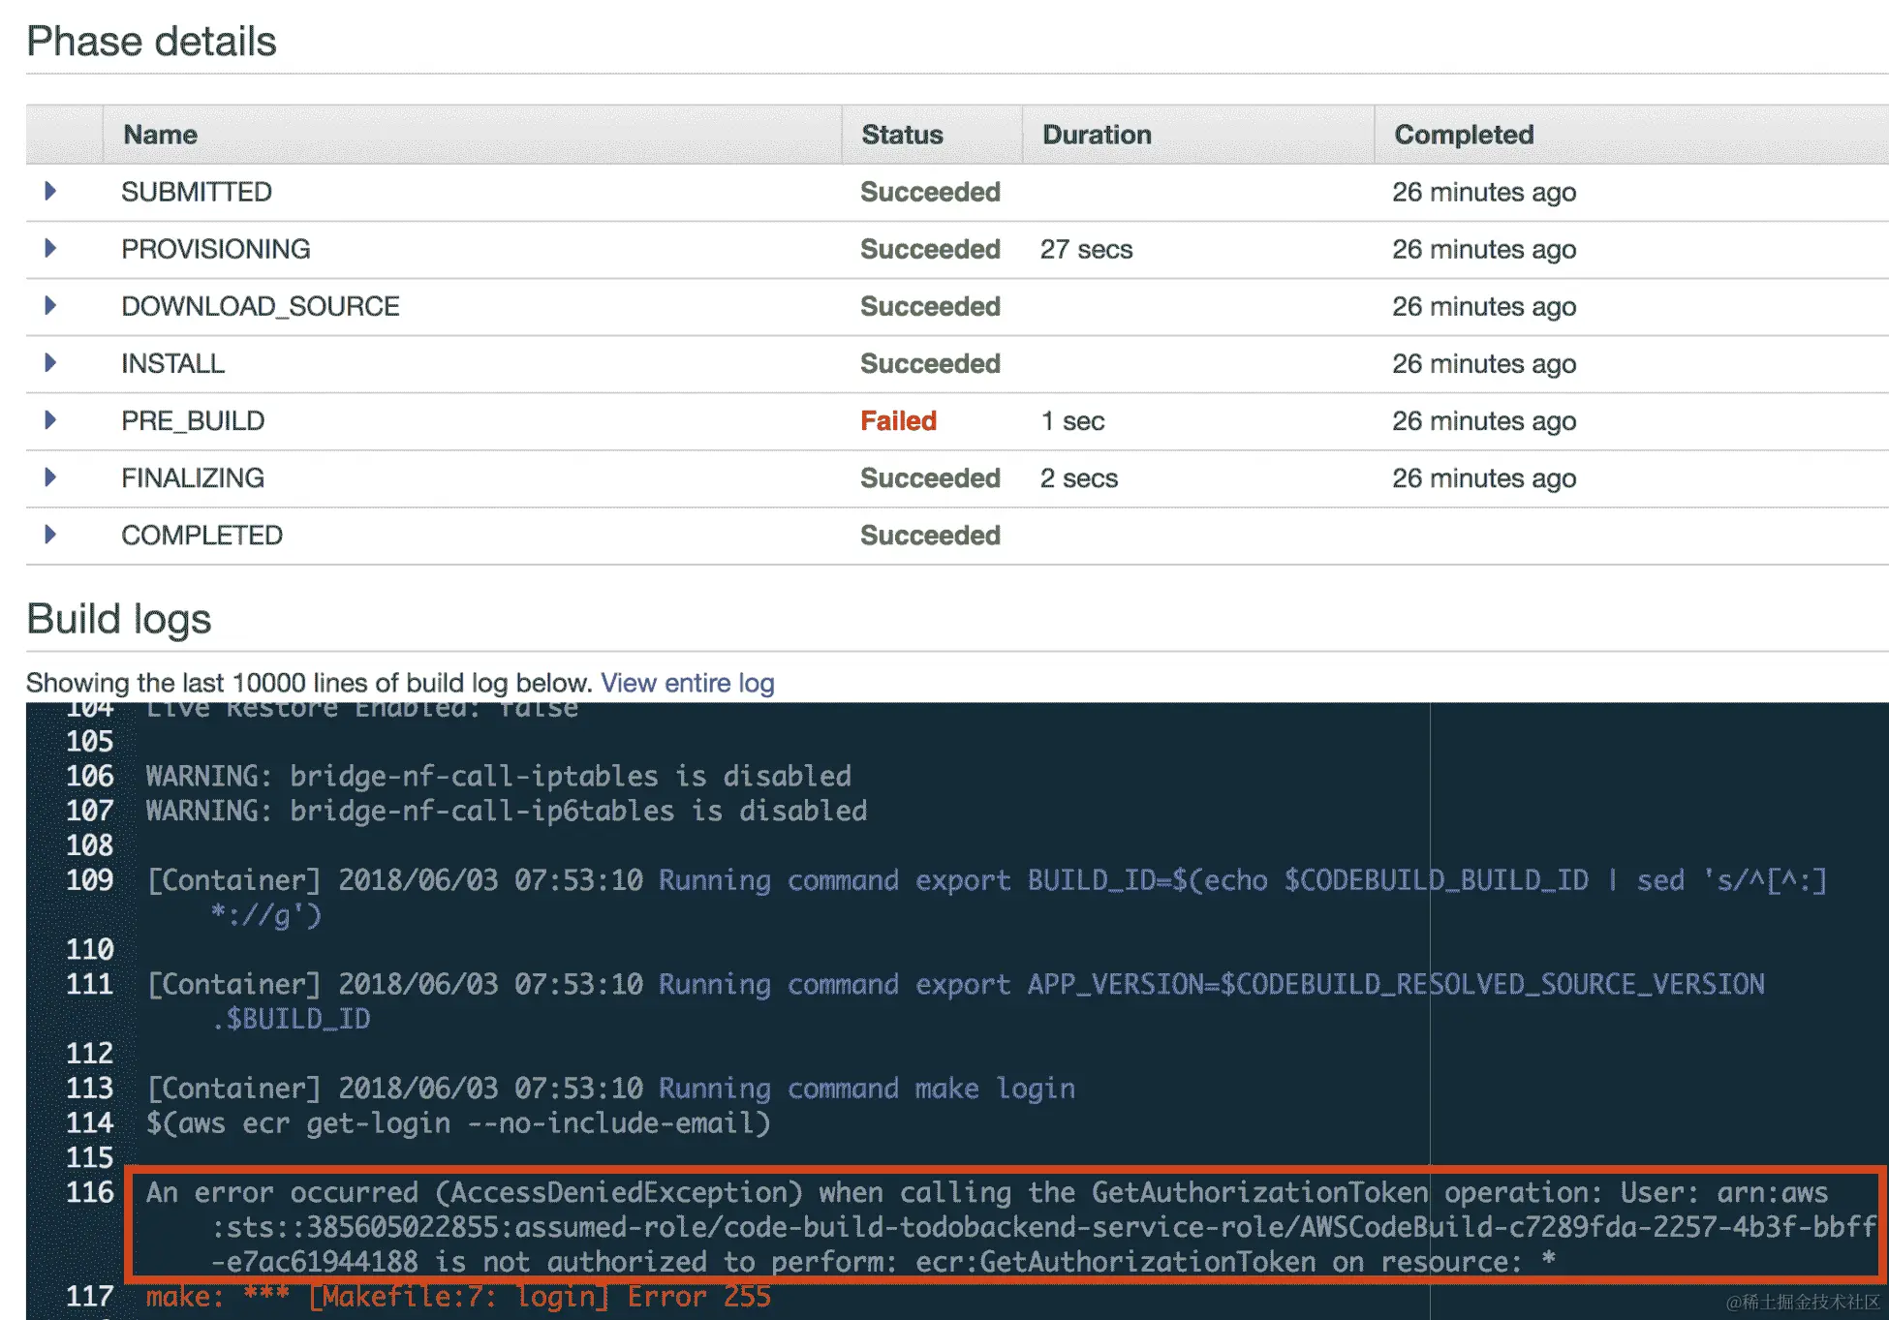
Task: Expand the PROVISIONING phase details
Action: [50, 249]
